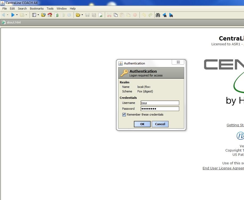The width and height of the screenshot is (244, 200).
Task: Click Find Previous binoculars icon
Action: [164, 15]
